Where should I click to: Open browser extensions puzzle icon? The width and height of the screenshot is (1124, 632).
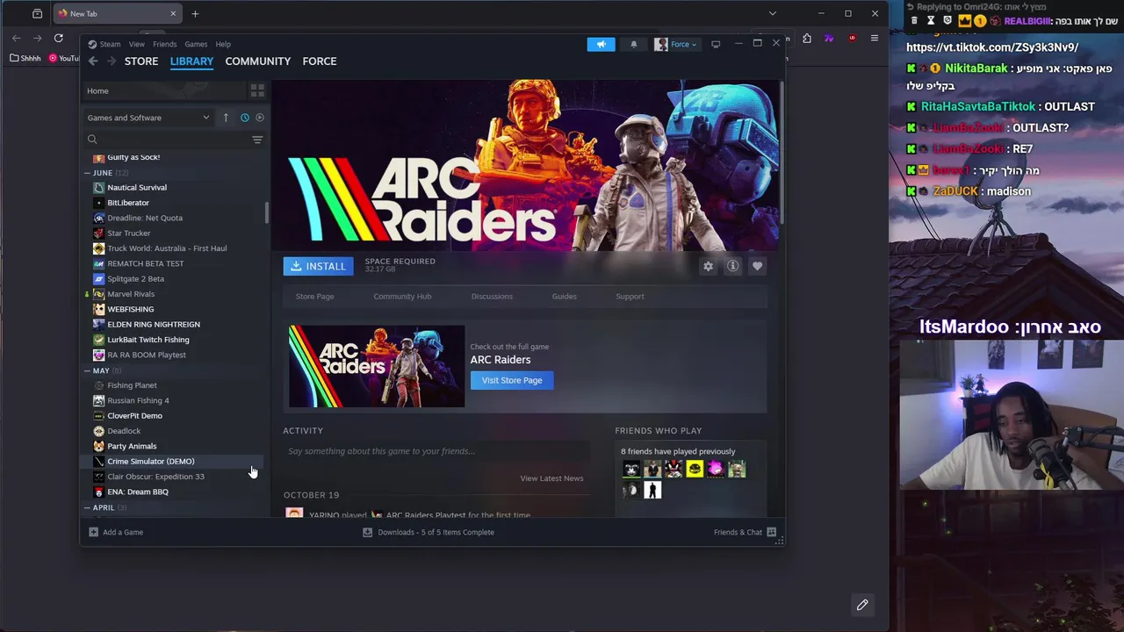tap(807, 38)
